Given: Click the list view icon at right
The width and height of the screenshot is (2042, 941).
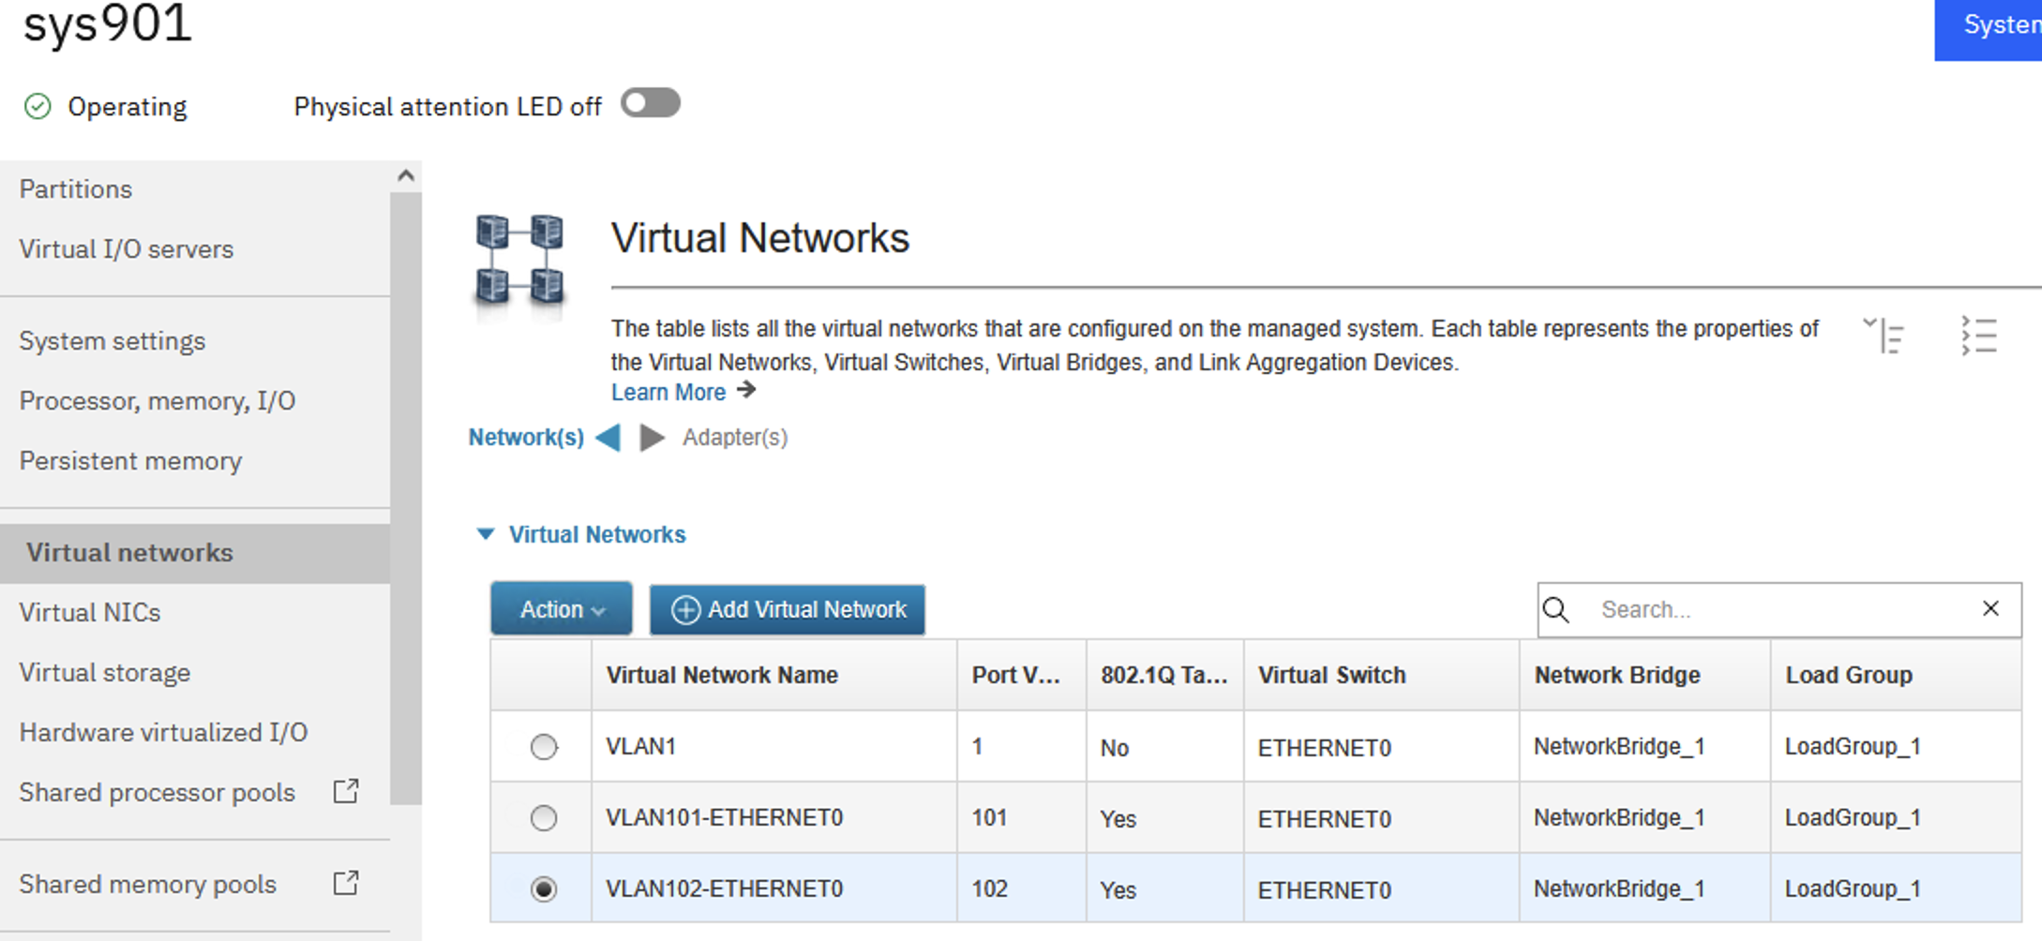Looking at the screenshot, I should point(1979,335).
